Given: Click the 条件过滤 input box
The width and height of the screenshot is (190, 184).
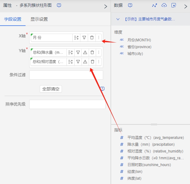Looking at the screenshot, I should (x=66, y=75).
